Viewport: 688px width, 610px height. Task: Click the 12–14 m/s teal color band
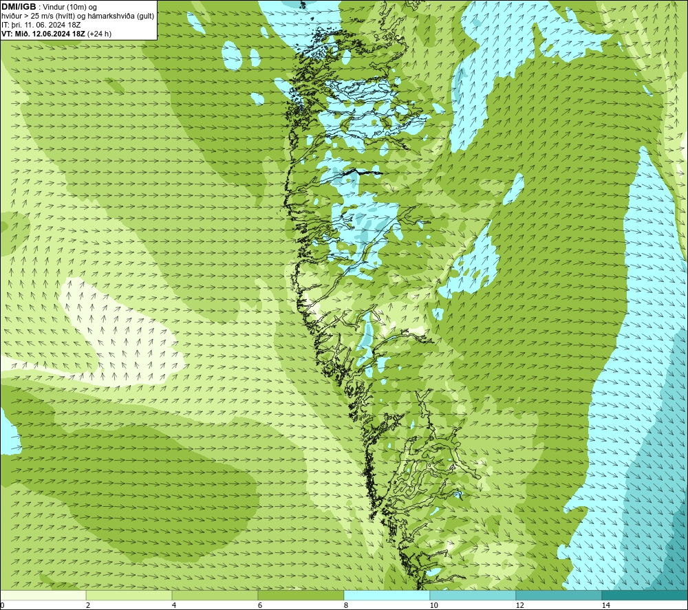click(x=559, y=595)
